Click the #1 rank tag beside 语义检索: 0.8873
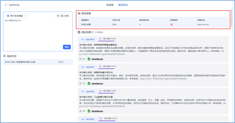This screenshot has height=123, width=235. pyautogui.click(x=100, y=39)
